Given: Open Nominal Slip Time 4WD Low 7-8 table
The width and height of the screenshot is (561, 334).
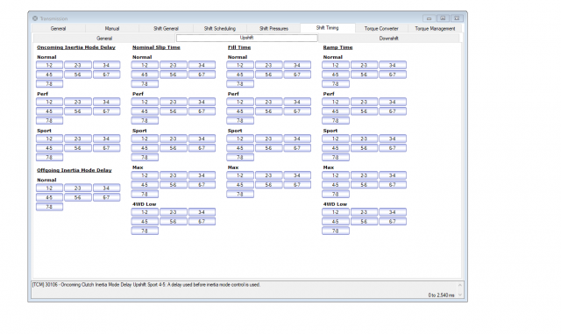Looking at the screenshot, I should pos(145,231).
